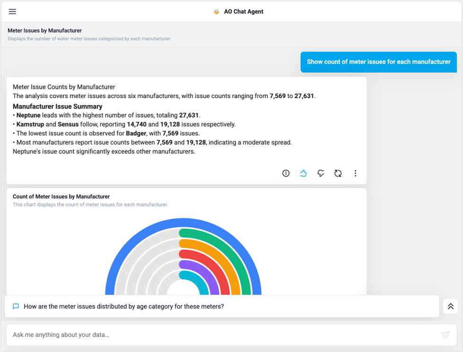
Task: Click the chat bubble icon beside suggestion
Action: 16,306
